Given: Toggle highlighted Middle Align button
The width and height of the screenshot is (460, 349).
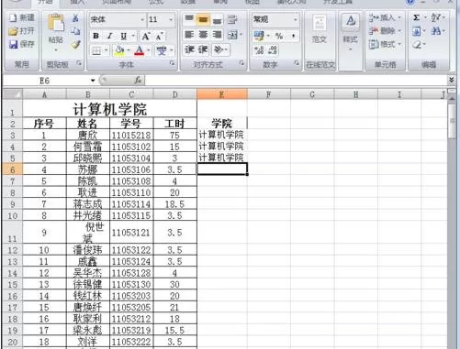Looking at the screenshot, I should [x=203, y=20].
